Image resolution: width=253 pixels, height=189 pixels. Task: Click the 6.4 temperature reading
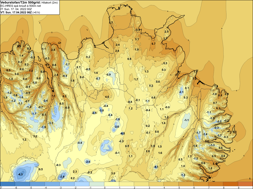[215, 164]
